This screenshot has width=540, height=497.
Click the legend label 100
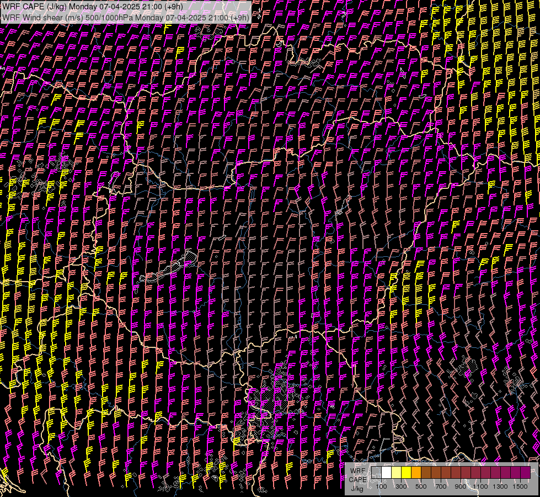(381, 487)
